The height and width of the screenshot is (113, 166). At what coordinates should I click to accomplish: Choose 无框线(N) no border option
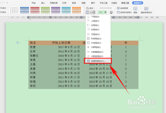click(x=98, y=34)
